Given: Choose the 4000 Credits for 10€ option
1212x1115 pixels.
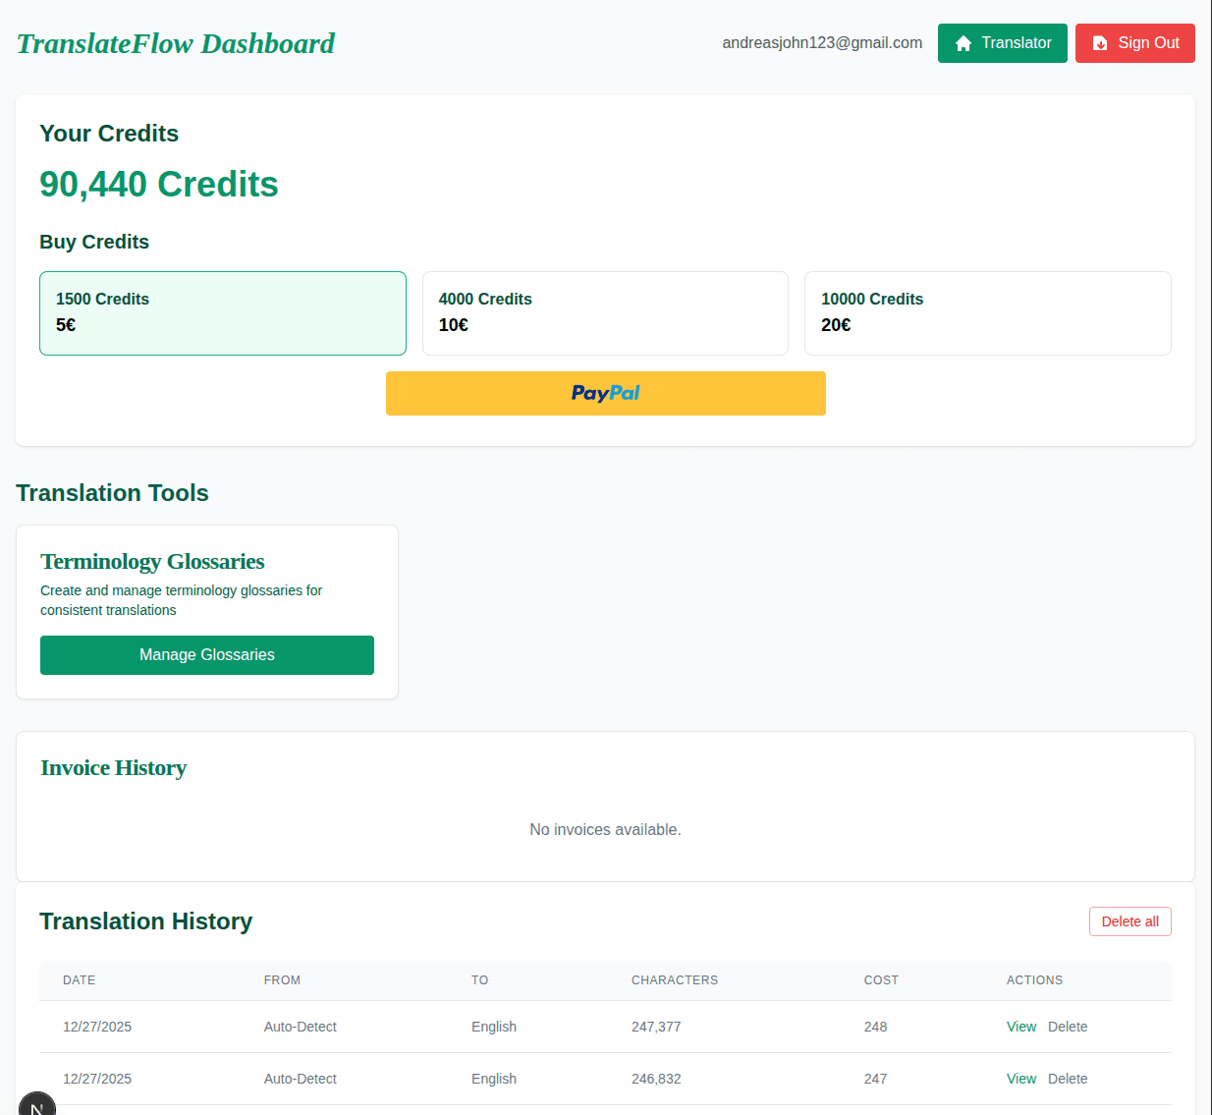Looking at the screenshot, I should [605, 313].
